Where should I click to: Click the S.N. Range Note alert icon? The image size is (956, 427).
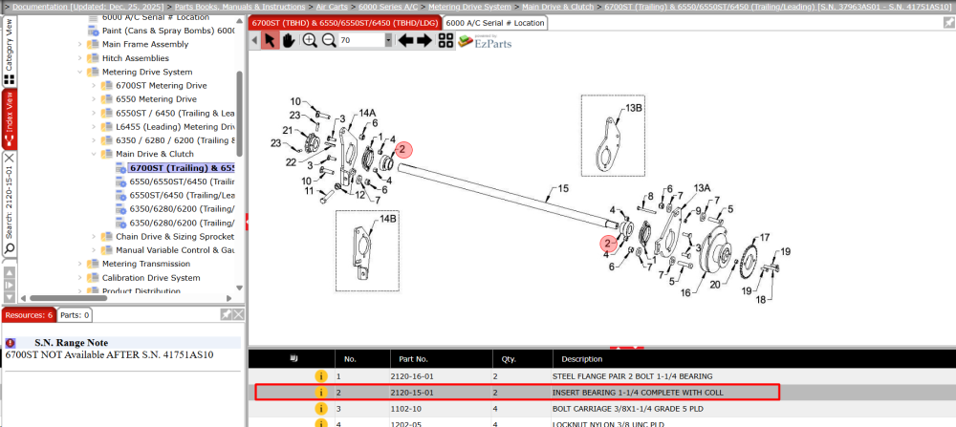click(x=11, y=343)
